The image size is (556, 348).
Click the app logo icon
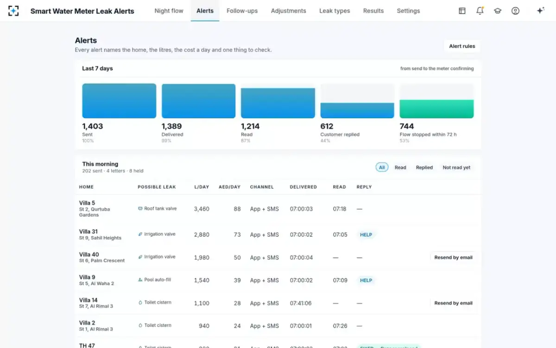tap(13, 11)
